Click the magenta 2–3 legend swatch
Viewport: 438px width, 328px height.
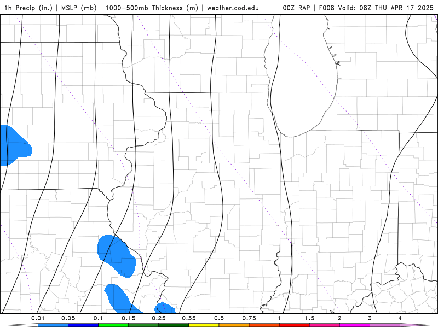pyautogui.click(x=355, y=325)
